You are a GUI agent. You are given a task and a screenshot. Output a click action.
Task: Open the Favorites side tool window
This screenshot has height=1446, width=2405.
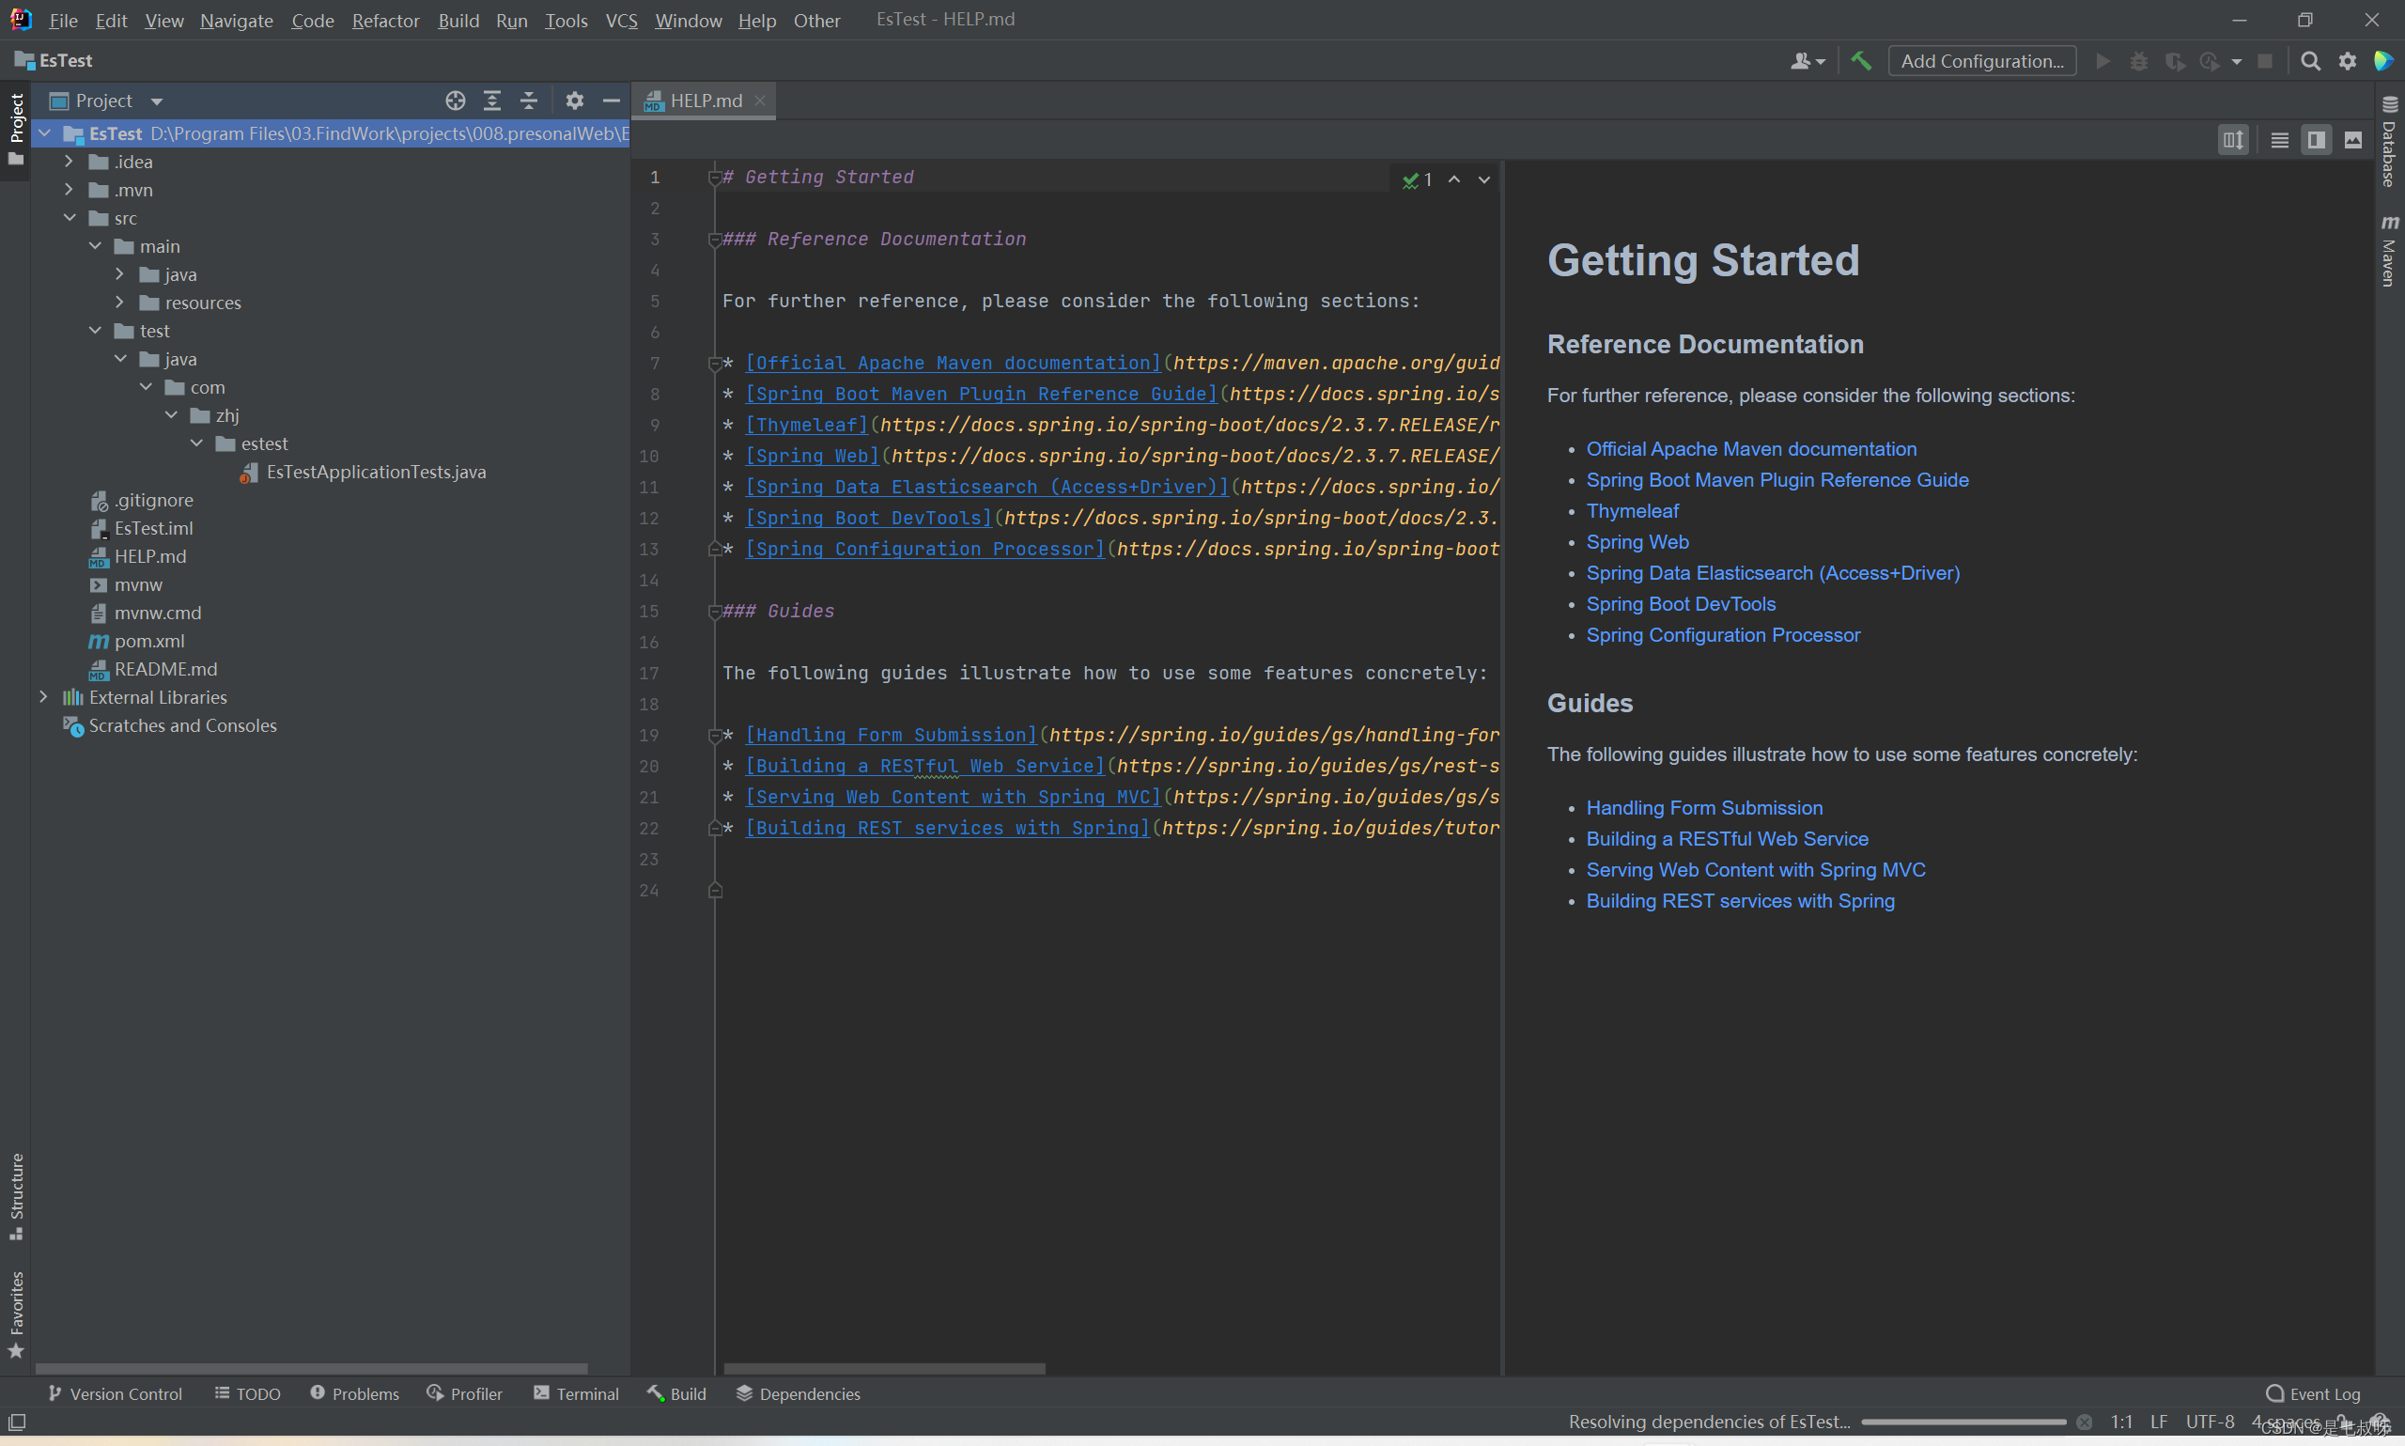tap(16, 1314)
